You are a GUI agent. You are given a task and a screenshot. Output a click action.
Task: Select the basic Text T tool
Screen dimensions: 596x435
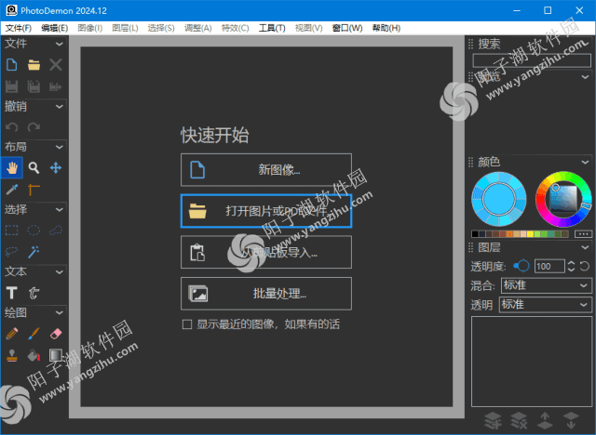click(x=11, y=293)
